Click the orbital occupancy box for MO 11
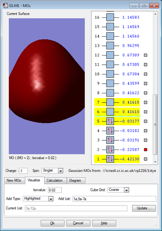This screenshot has height=231, width=162. 110,64
